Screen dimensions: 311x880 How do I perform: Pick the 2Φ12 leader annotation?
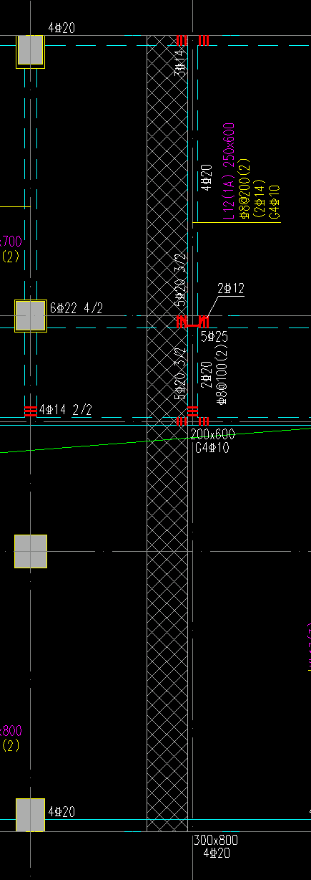point(231,289)
